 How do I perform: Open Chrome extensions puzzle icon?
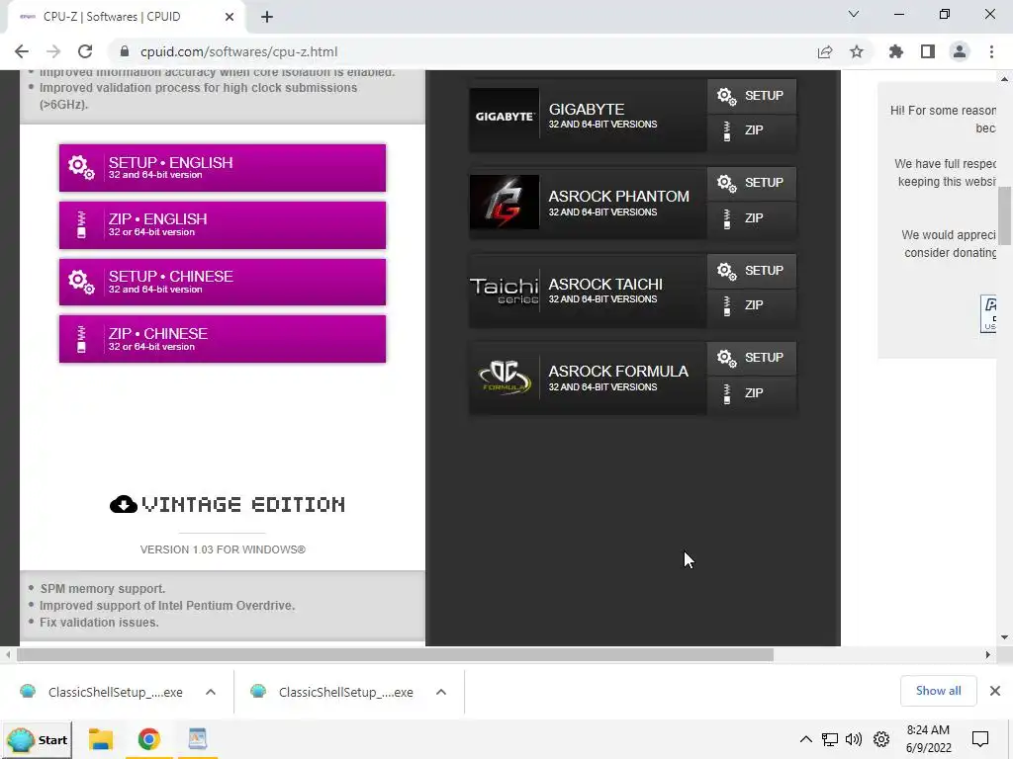896,51
